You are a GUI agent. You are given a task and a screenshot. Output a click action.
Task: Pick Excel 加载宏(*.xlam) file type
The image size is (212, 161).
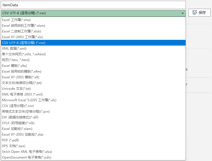(17, 129)
